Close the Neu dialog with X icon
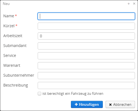The height and width of the screenshot is (111, 138). tap(134, 4)
